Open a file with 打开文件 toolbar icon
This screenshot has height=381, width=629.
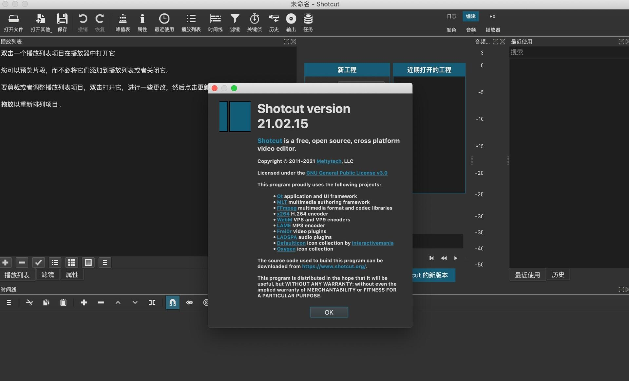[13, 23]
